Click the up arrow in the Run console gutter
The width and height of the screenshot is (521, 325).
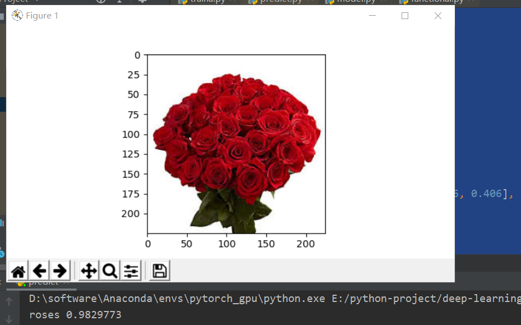tap(9, 301)
